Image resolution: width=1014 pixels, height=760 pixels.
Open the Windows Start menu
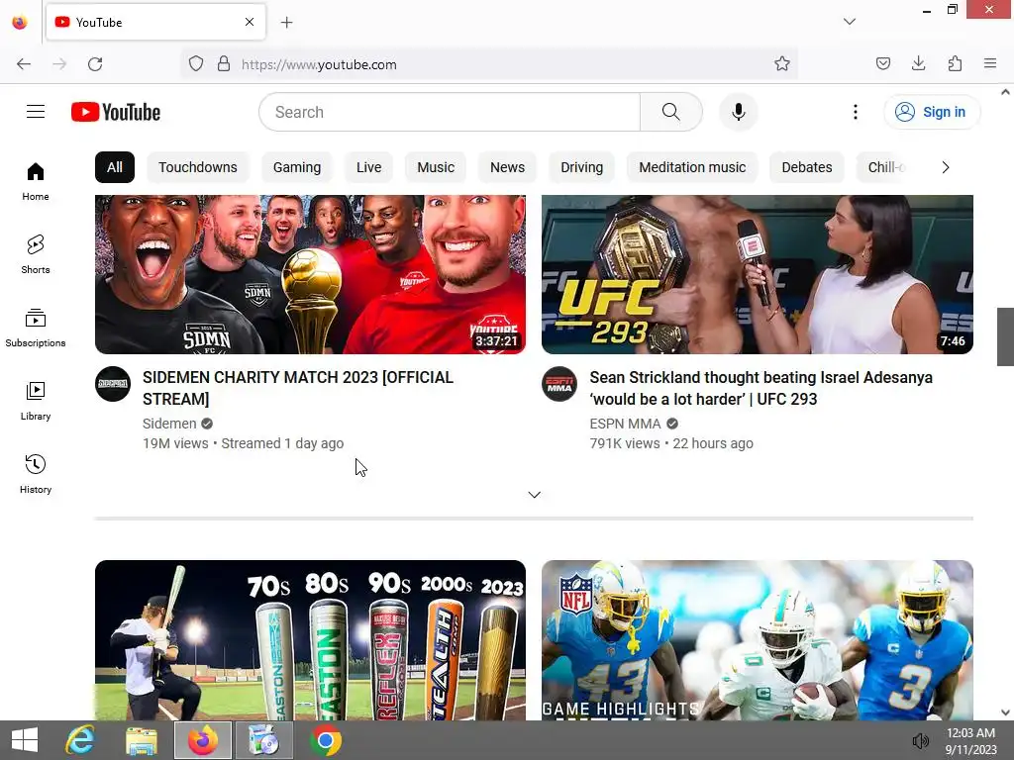(25, 740)
